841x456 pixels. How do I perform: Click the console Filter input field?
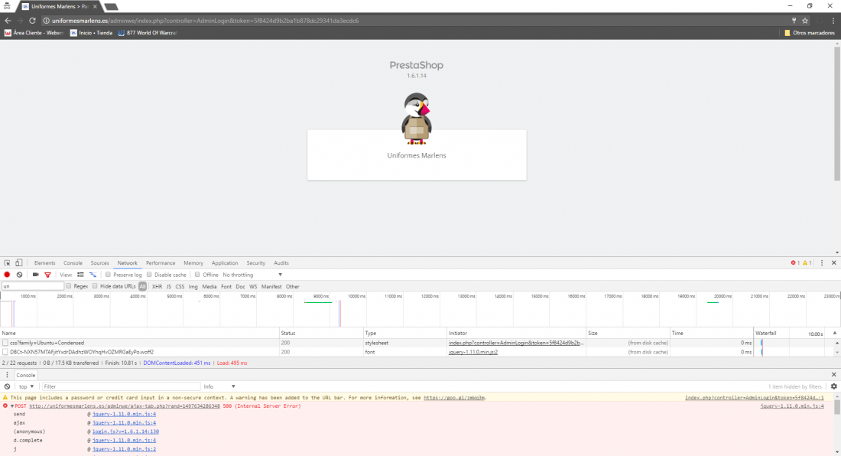coord(121,386)
